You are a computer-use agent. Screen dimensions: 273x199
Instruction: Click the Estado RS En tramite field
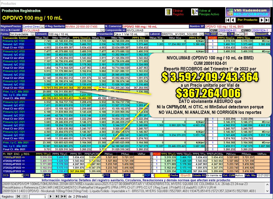(x=214, y=175)
